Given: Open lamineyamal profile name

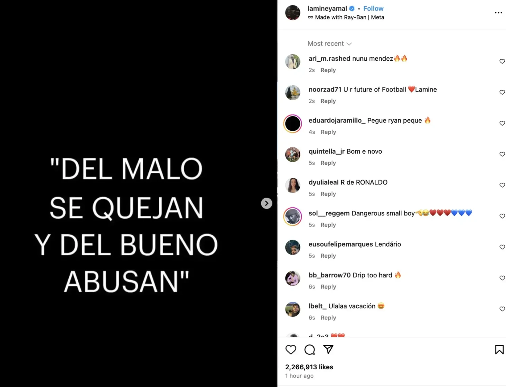Looking at the screenshot, I should pos(327,8).
